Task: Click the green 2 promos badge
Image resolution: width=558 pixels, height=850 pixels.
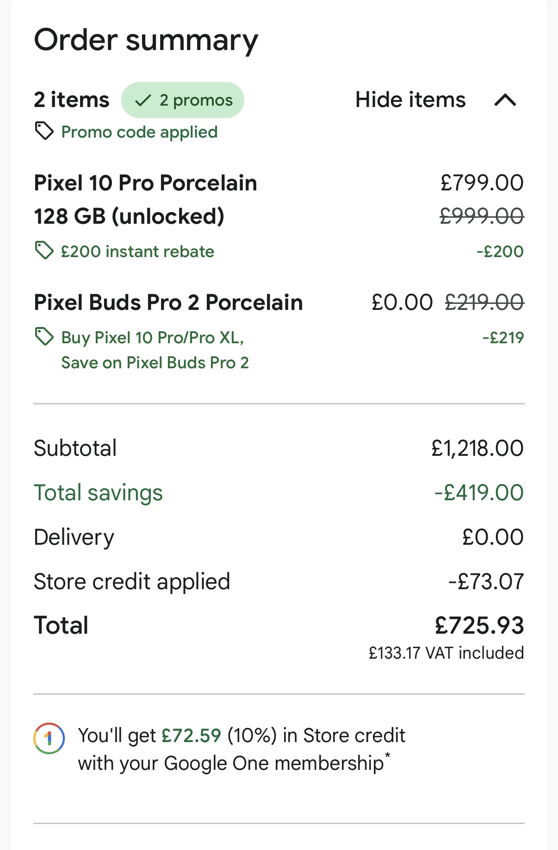Action: click(182, 100)
